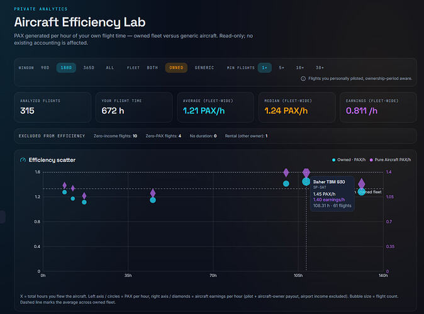The image size is (424, 314).
Task: Switch fleet filter to GENERIC
Action: click(x=204, y=67)
